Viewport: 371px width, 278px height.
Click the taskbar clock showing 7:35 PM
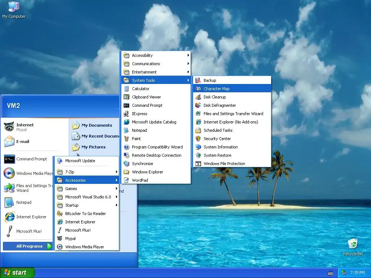pyautogui.click(x=358, y=273)
